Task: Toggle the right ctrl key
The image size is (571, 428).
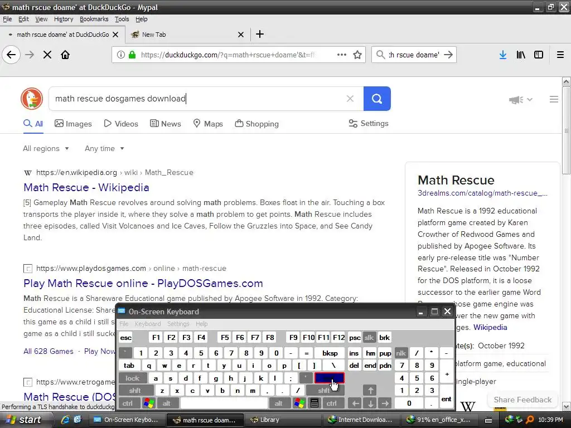Action: 332,403
